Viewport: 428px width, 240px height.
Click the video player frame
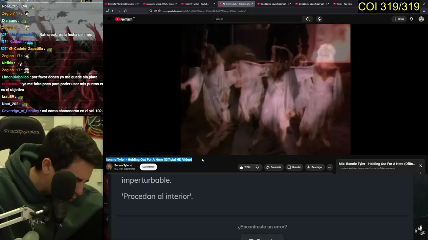coord(265,89)
